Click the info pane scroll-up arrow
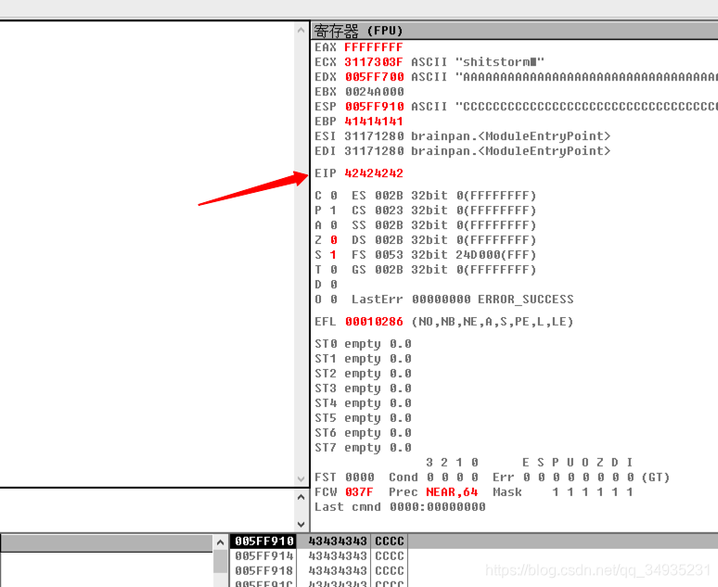Image resolution: width=718 pixels, height=587 pixels. 301,497
